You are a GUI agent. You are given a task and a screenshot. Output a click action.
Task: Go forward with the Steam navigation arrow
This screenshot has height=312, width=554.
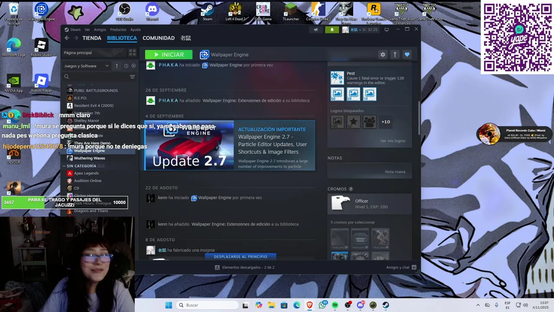click(x=76, y=38)
